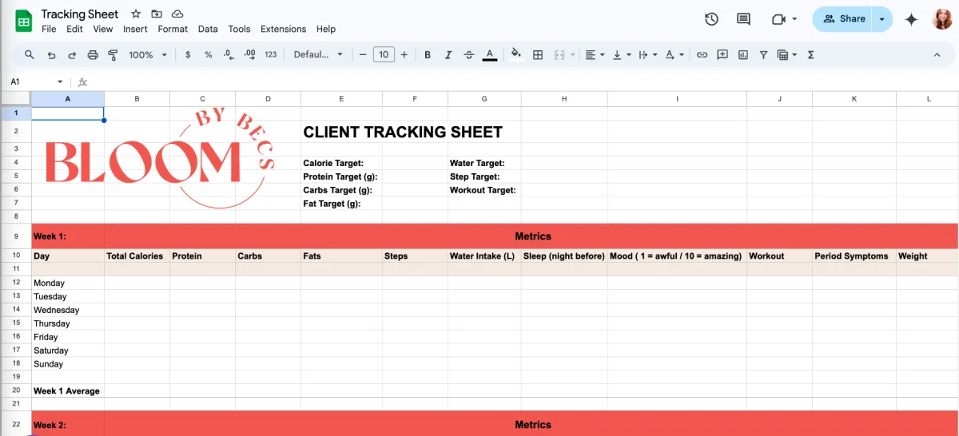Open the text color picker

pyautogui.click(x=490, y=55)
